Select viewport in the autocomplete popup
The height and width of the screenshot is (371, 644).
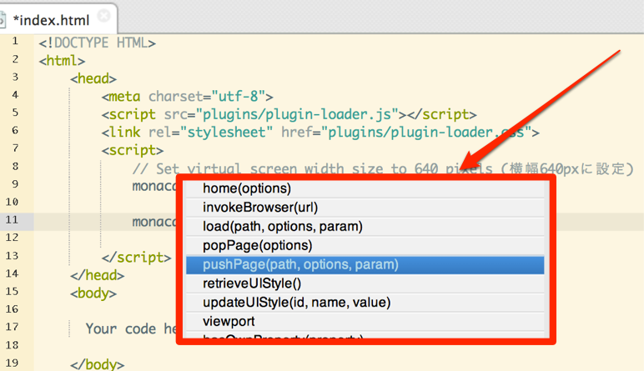229,321
